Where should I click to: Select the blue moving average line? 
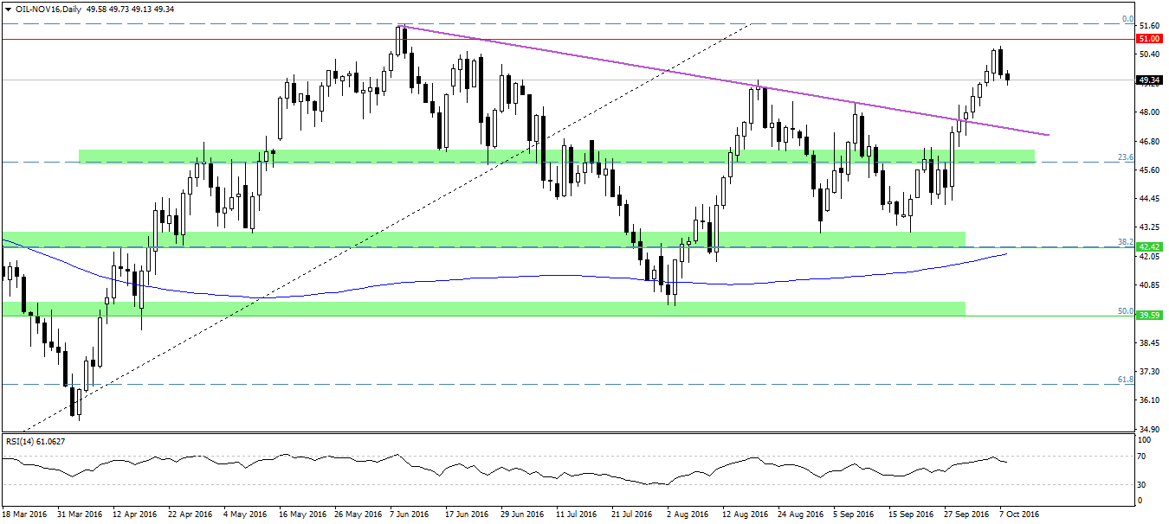pyautogui.click(x=520, y=278)
